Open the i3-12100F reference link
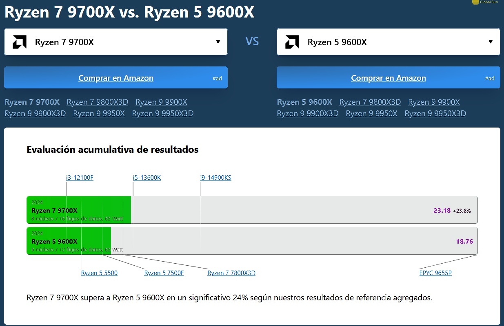 pyautogui.click(x=80, y=177)
